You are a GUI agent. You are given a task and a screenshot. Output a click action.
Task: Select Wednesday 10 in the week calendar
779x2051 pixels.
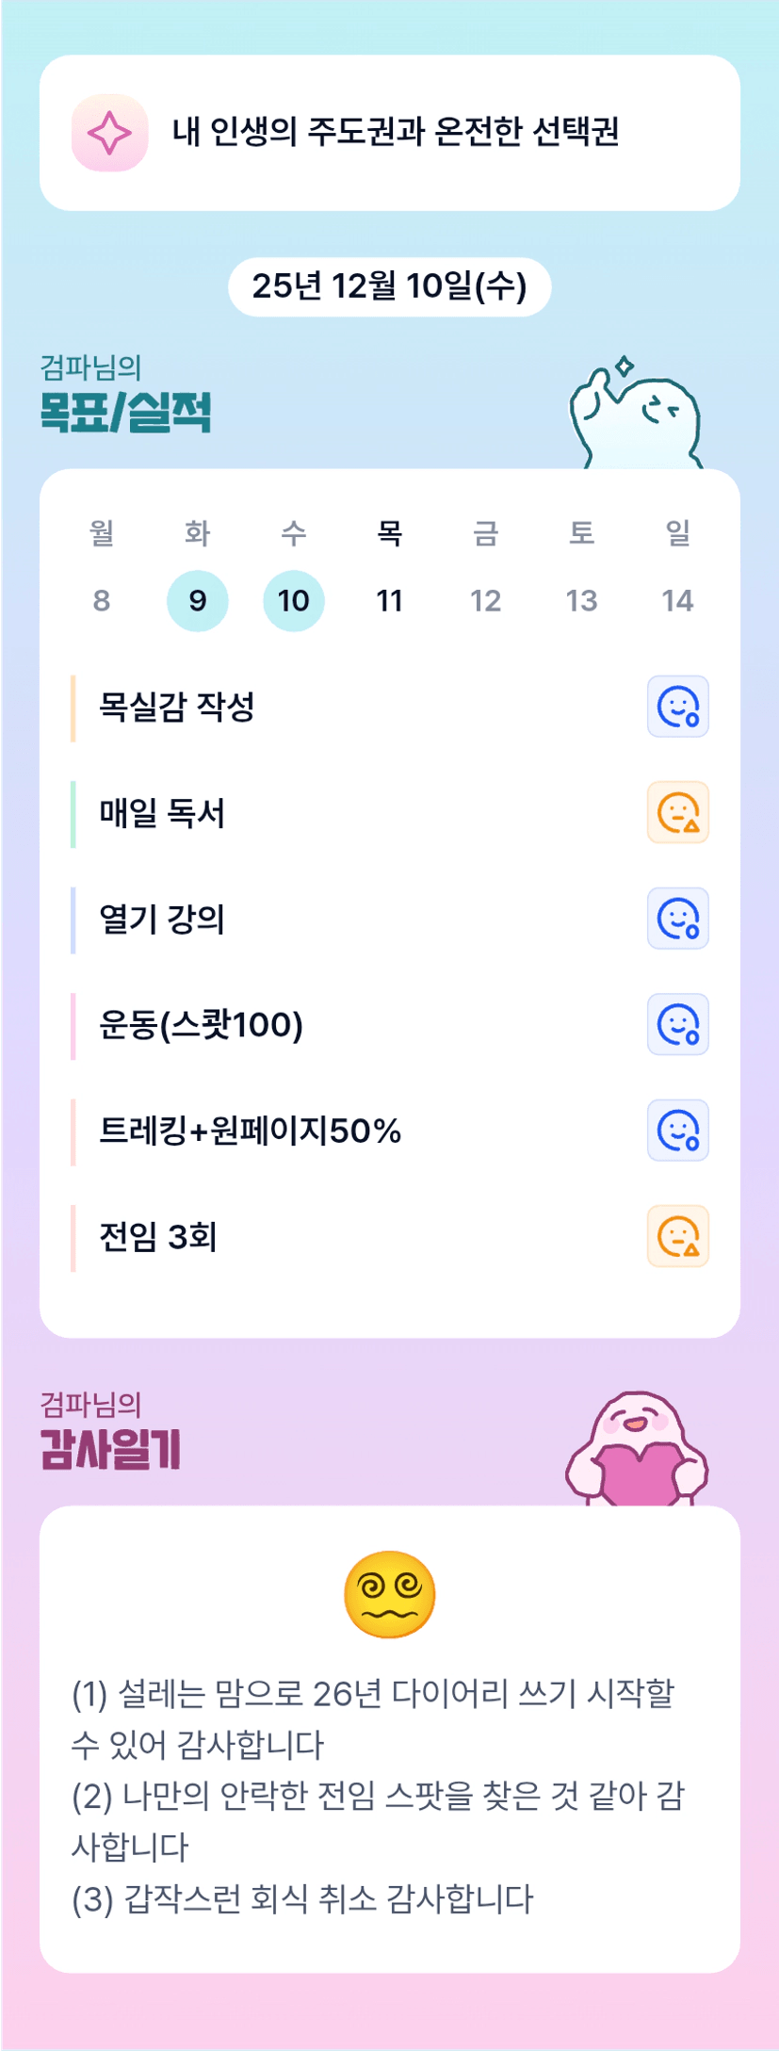[294, 600]
